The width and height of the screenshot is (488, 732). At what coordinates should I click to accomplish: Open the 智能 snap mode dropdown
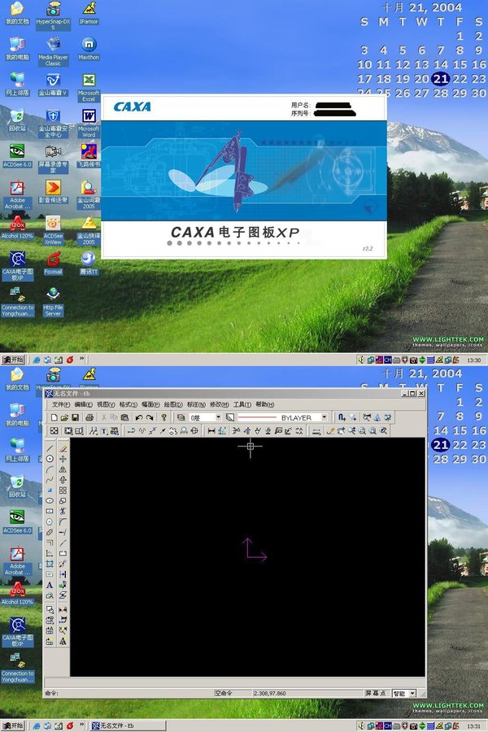412,694
